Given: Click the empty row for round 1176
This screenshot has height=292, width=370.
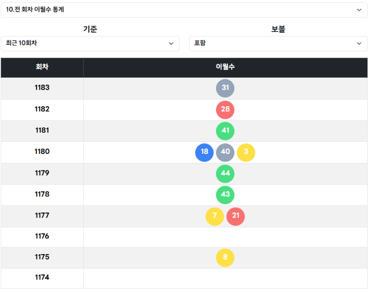Looking at the screenshot, I should [225, 237].
